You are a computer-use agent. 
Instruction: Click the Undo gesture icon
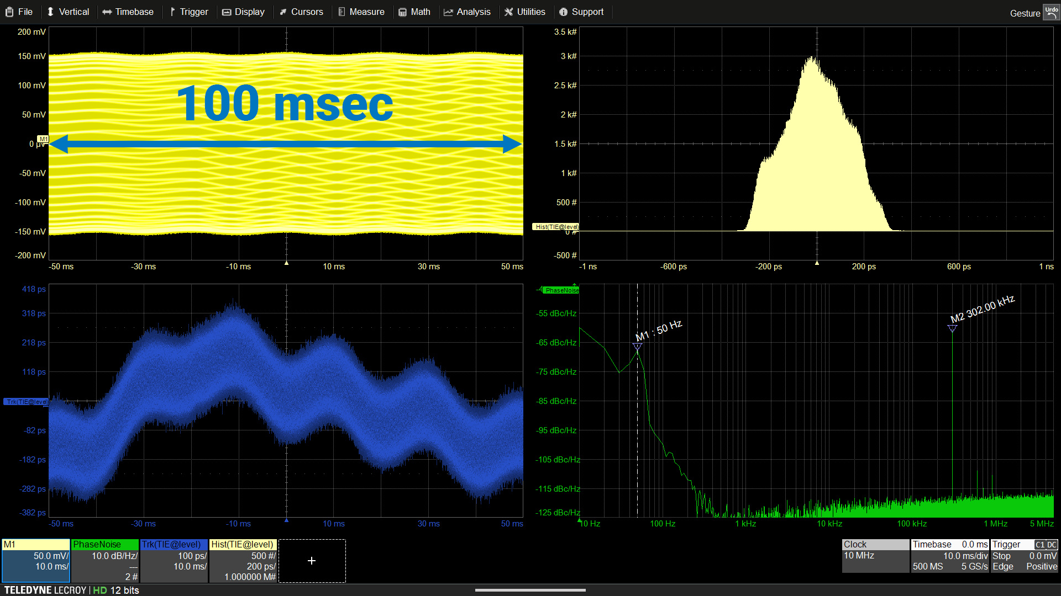(1051, 12)
